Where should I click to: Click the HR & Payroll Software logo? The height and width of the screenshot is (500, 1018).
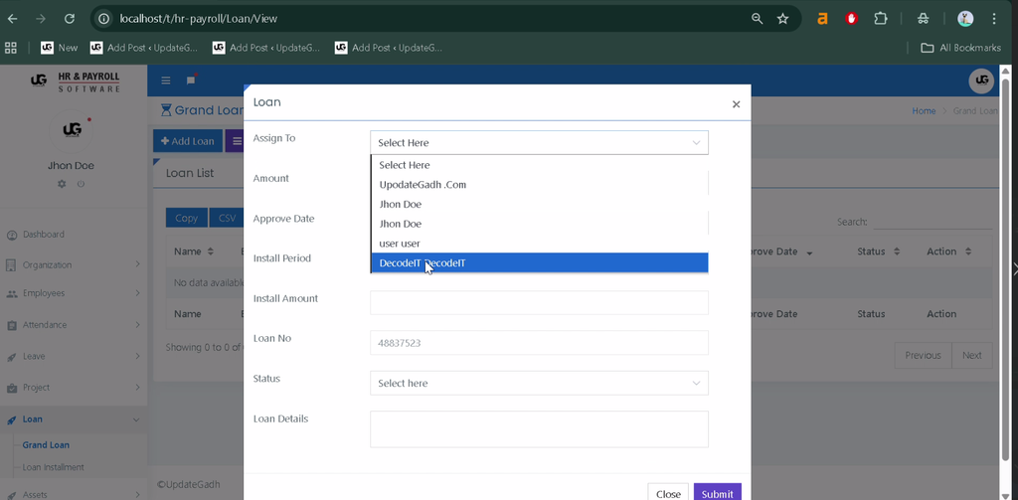tap(76, 82)
